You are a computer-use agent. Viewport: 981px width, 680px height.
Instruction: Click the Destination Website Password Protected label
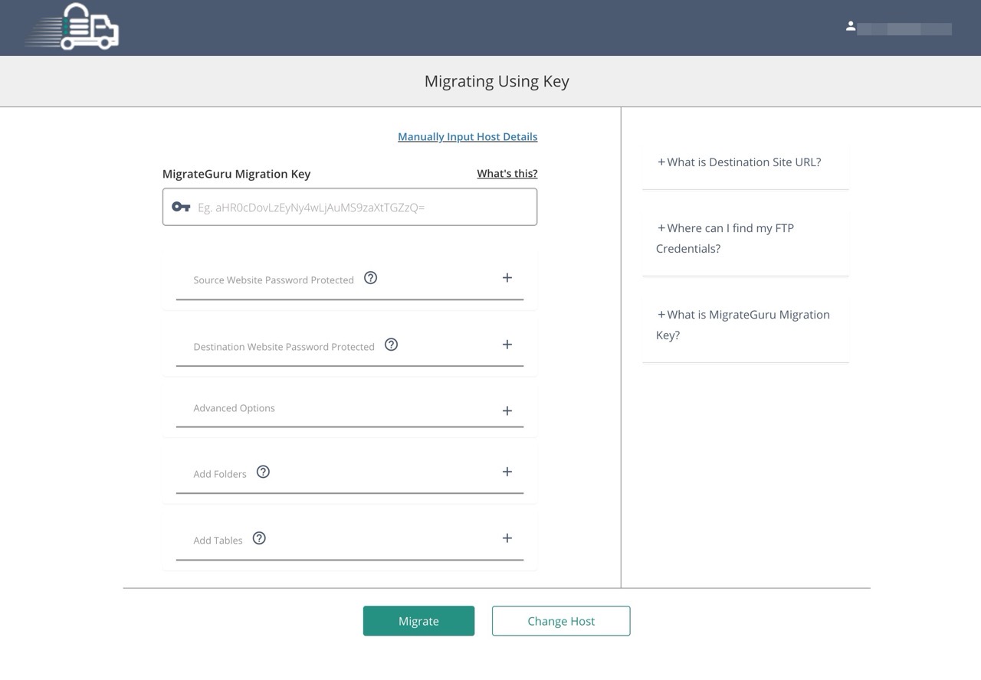click(284, 347)
